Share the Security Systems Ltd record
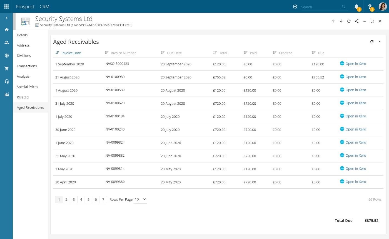Viewport: 389px width, 239px height. point(356,21)
